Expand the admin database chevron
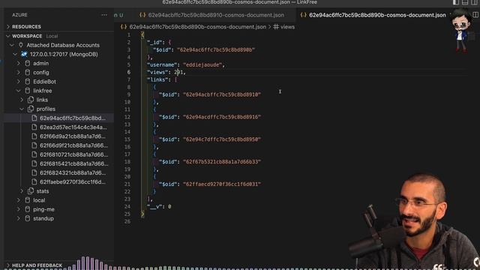The image size is (480, 270). [18, 63]
